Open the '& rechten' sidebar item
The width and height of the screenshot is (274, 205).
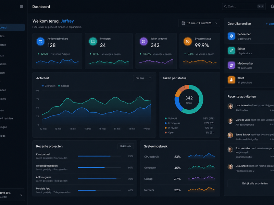[7, 118]
